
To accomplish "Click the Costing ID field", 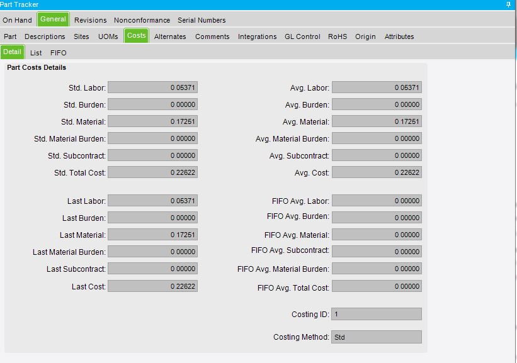I will coord(377,314).
